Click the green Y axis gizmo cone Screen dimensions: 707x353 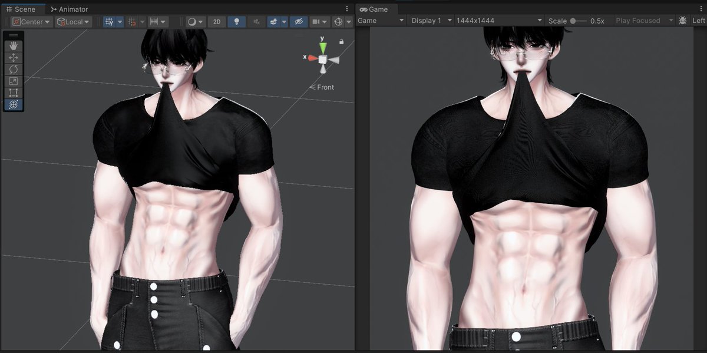(323, 47)
